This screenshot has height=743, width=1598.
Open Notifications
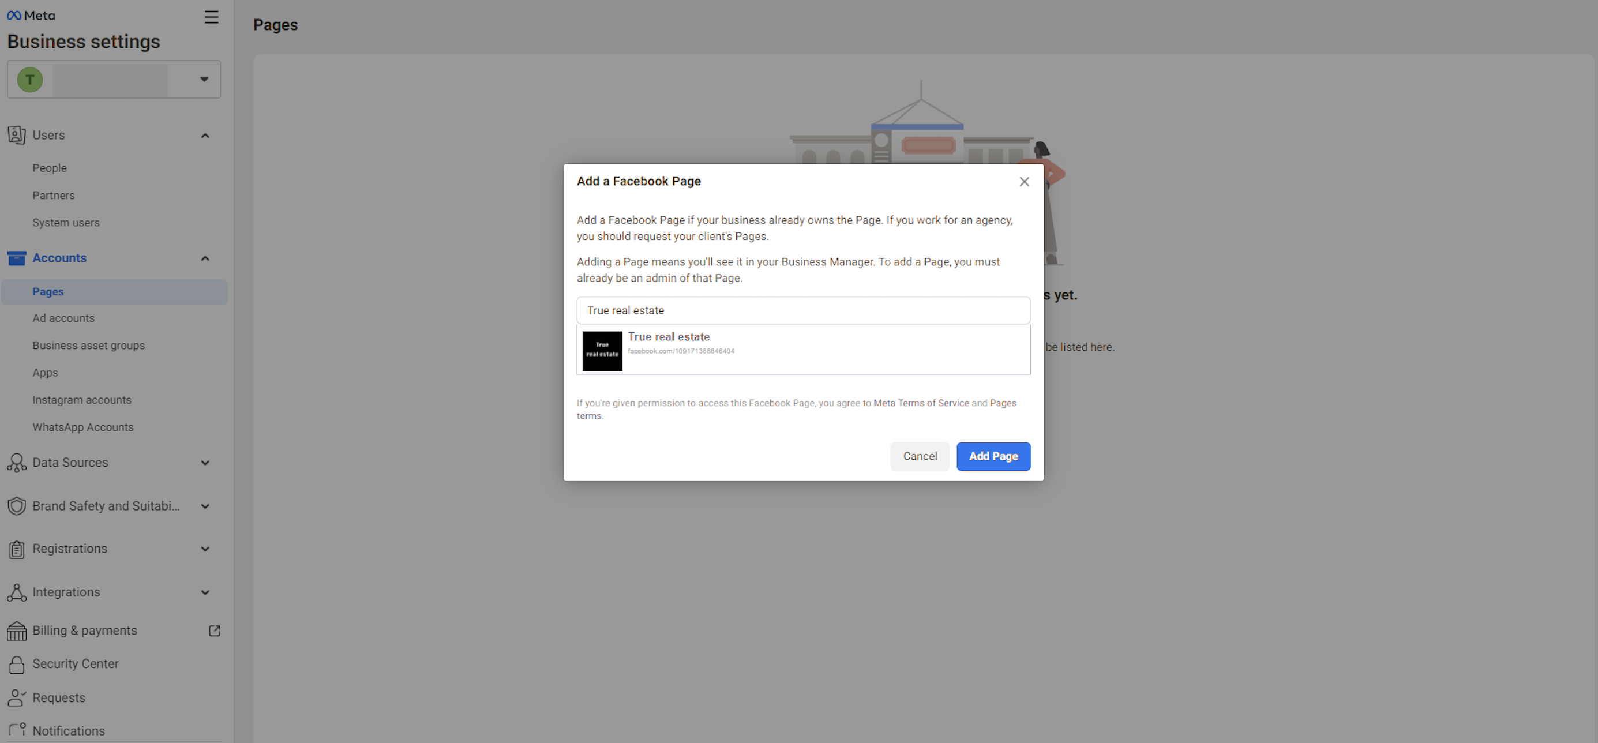tap(69, 730)
